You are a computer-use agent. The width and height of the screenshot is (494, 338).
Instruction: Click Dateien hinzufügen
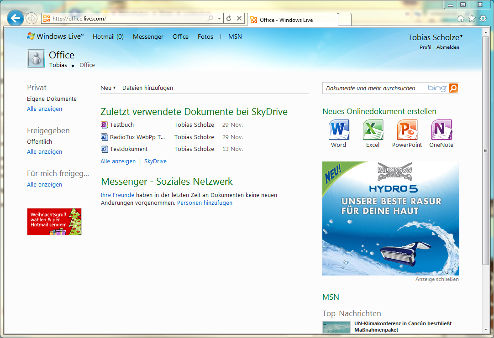(147, 88)
